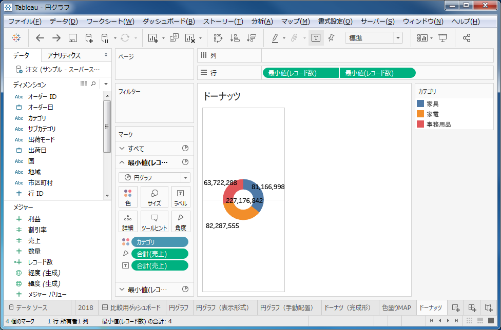Click the ツールヒント button in marks card
The height and width of the screenshot is (330, 501).
pos(154,221)
